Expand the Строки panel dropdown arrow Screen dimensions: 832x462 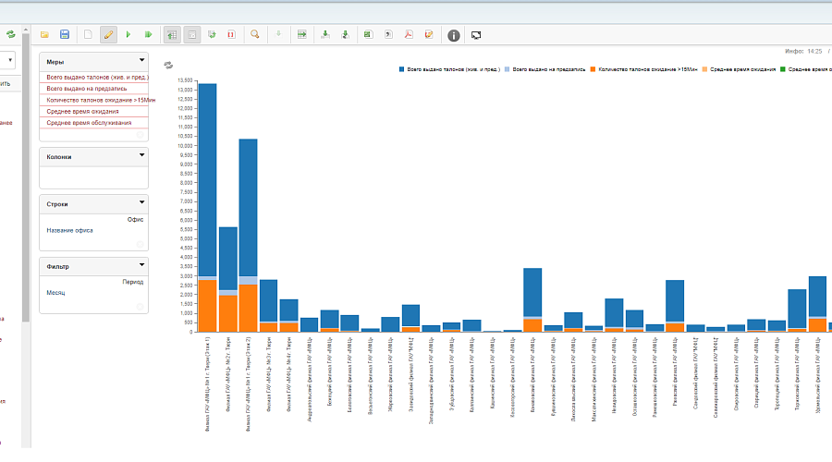coord(141,202)
